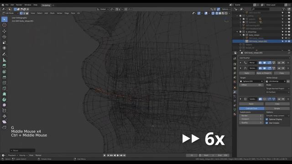The image size is (292, 164).
Task: Expand the Mirror modifier panel
Action: click(240, 63)
